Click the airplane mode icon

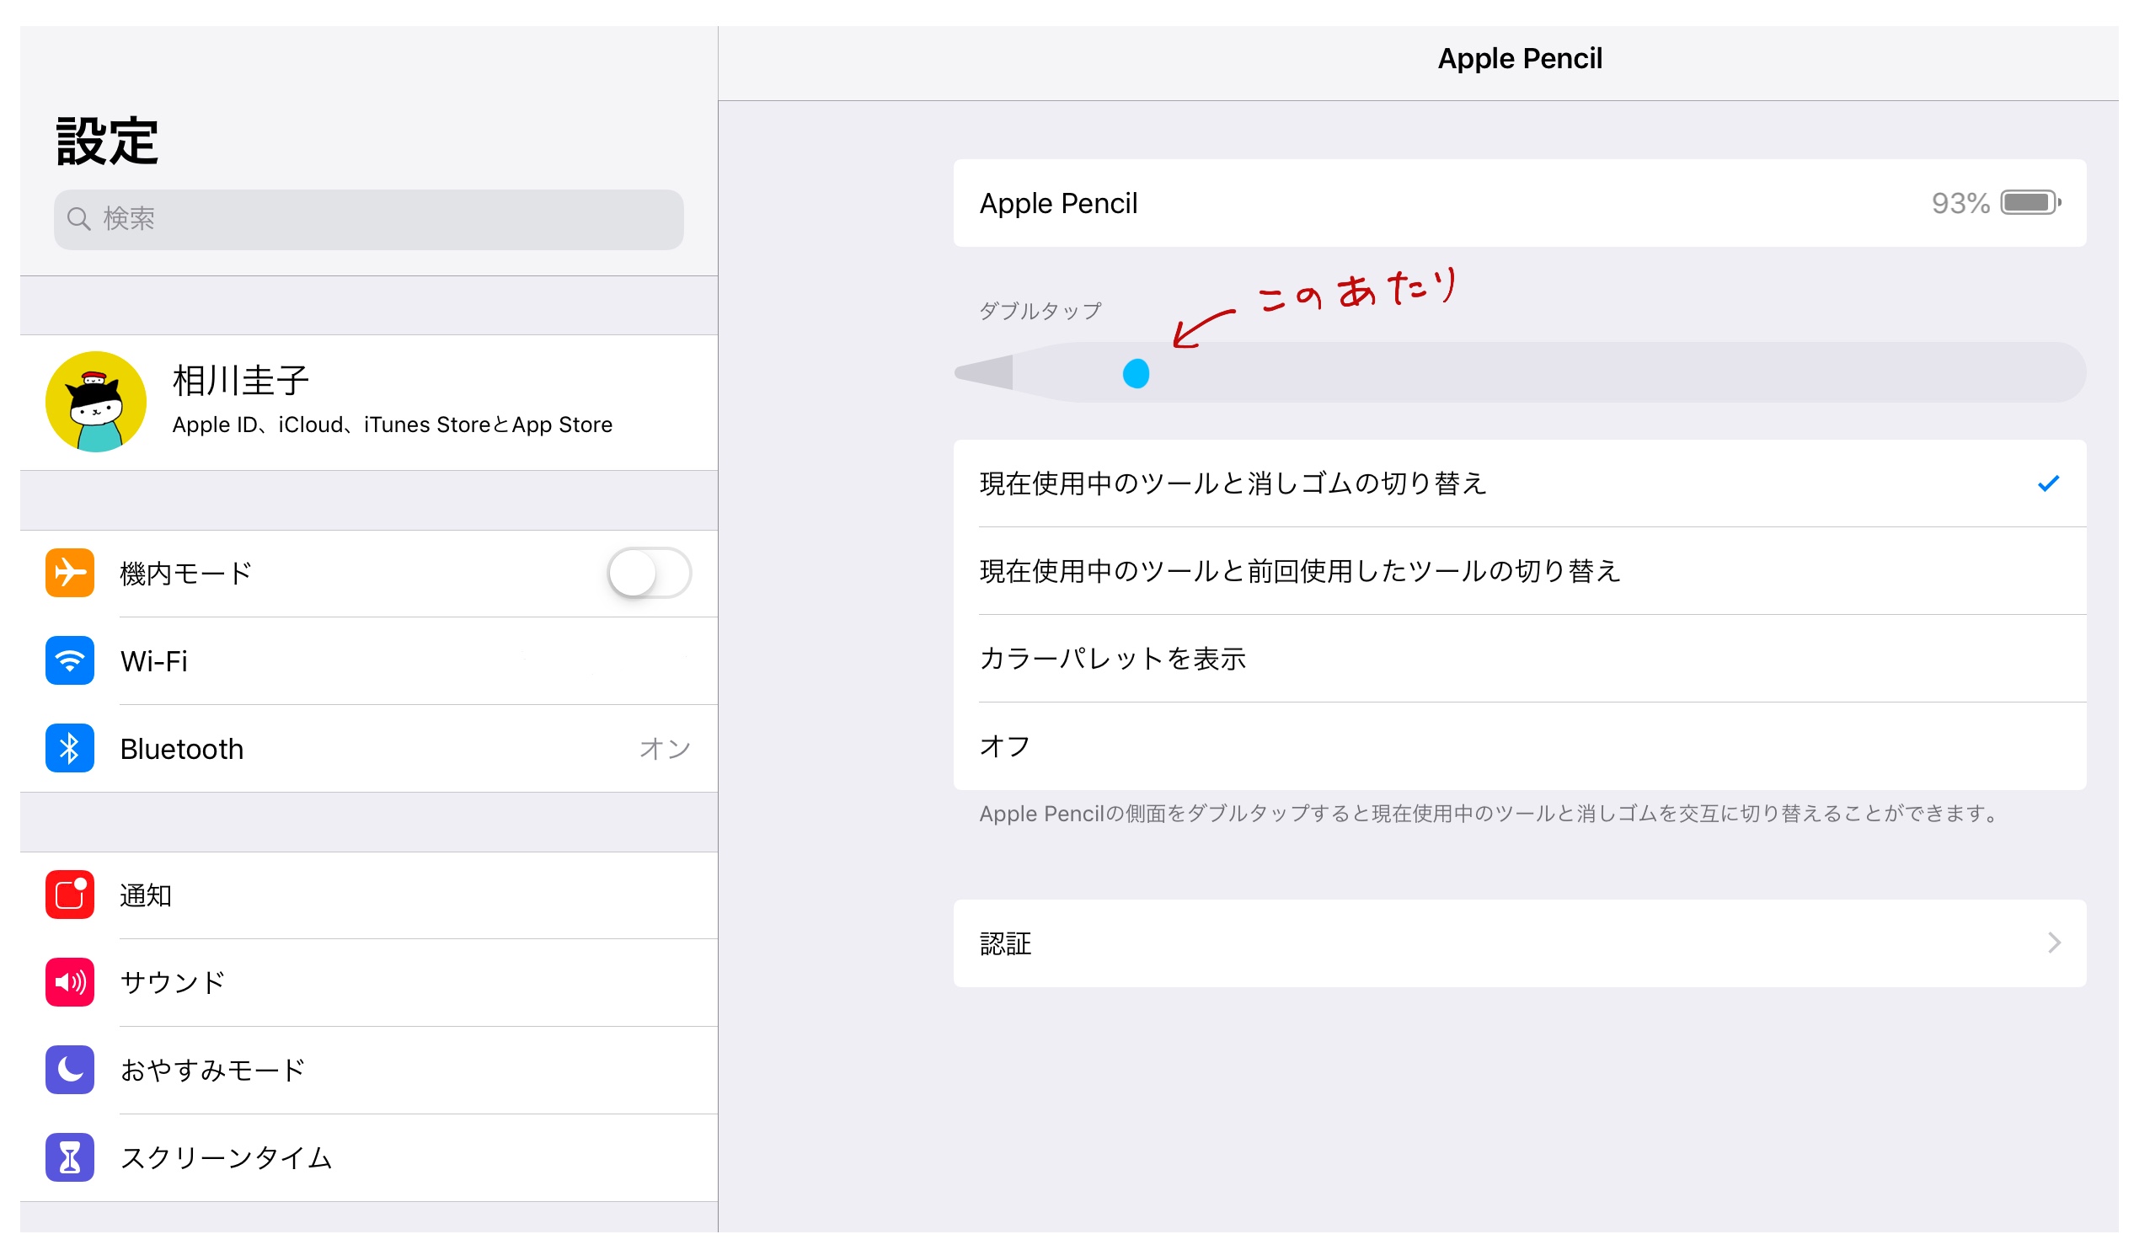pyautogui.click(x=70, y=573)
